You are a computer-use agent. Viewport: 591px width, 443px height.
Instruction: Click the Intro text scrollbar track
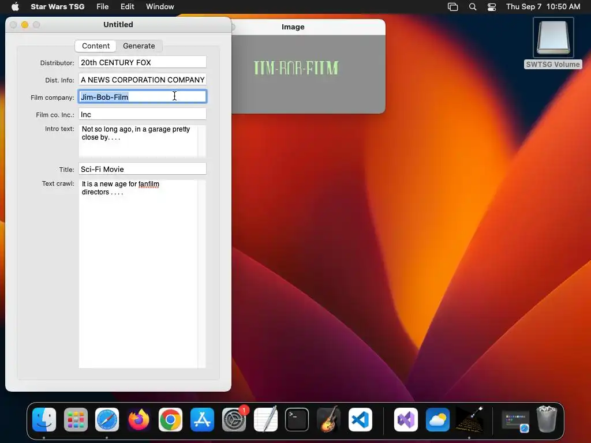[201, 141]
